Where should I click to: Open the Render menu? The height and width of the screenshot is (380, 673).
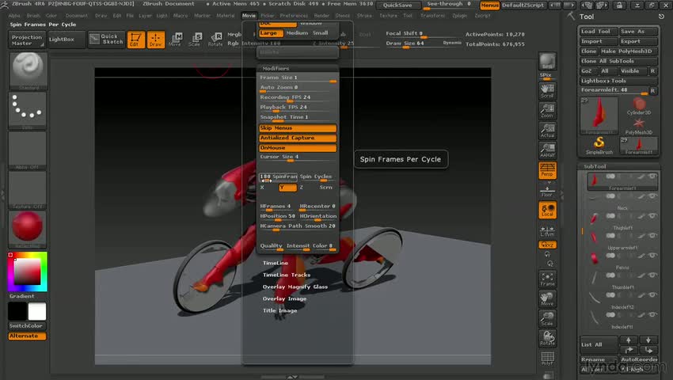tap(321, 16)
